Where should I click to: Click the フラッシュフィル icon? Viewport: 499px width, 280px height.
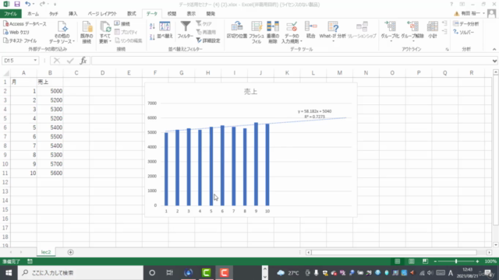coord(257,33)
